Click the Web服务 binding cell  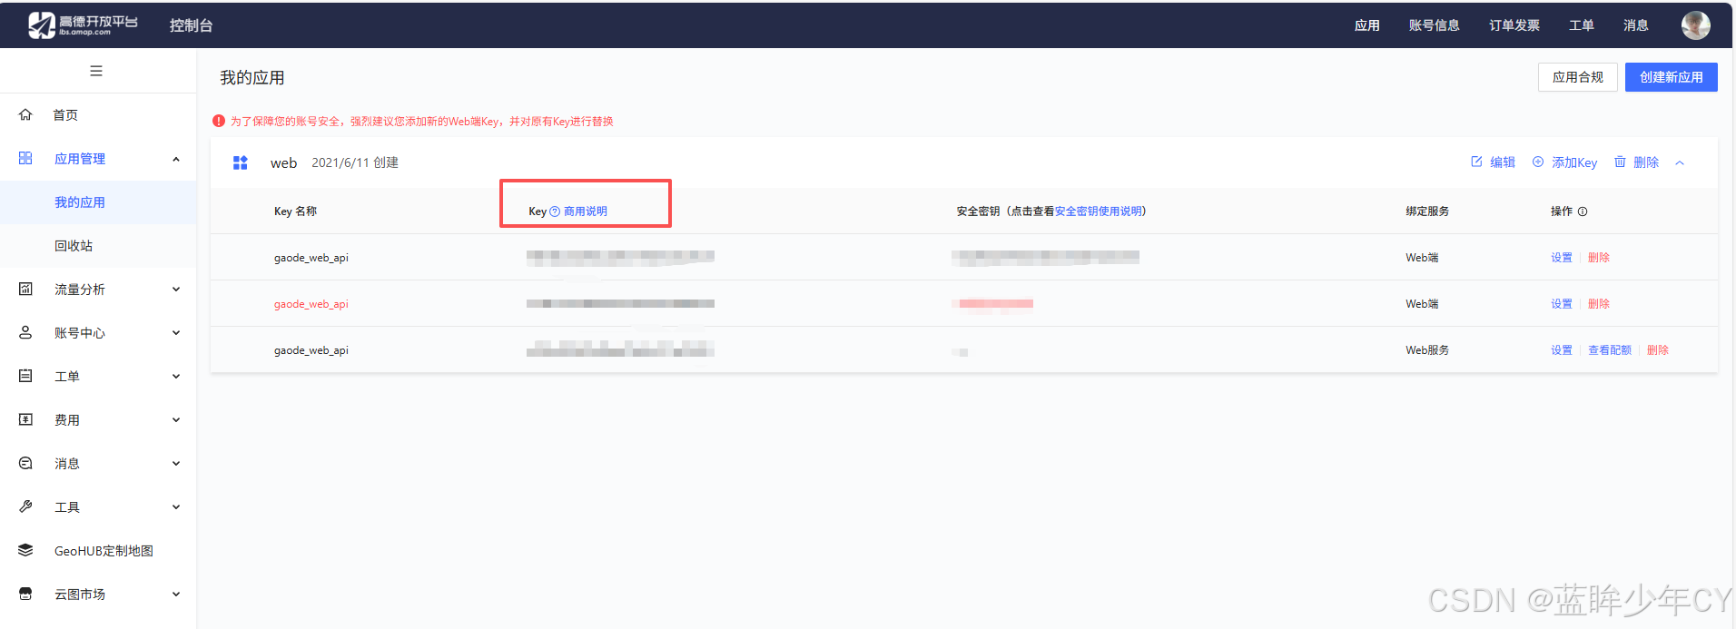(x=1426, y=350)
